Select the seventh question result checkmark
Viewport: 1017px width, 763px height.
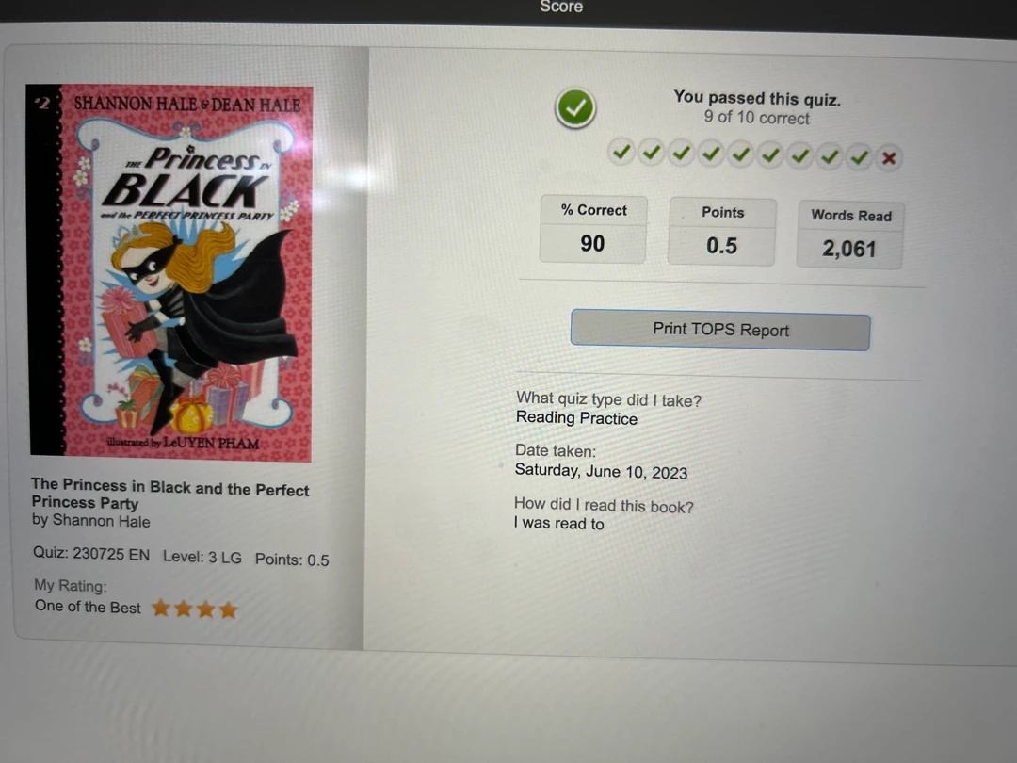(x=800, y=156)
